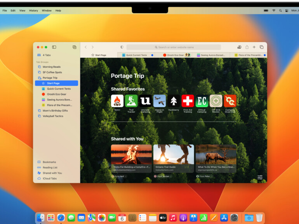Screen dimensions: 299x224
Task: Toggle the Safari sidebar button
Action: [x=54, y=47]
